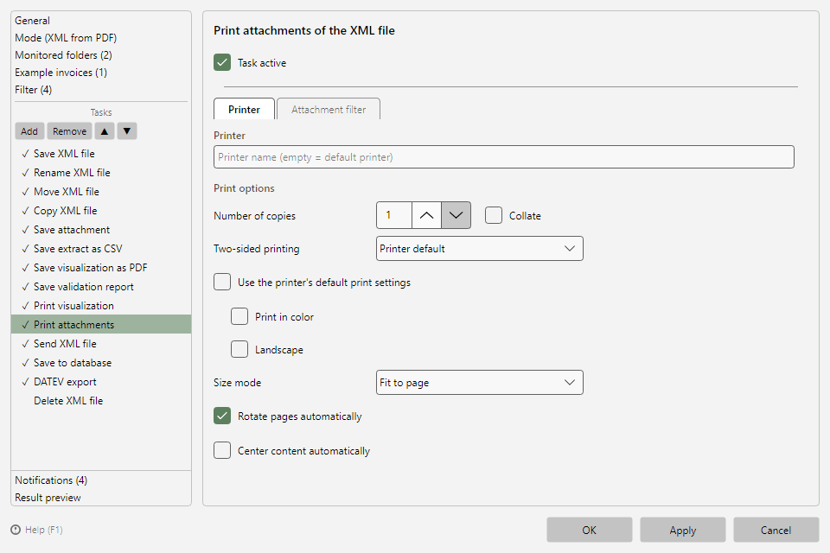This screenshot has width=830, height=553.
Task: Enable Print in color option
Action: pyautogui.click(x=239, y=316)
